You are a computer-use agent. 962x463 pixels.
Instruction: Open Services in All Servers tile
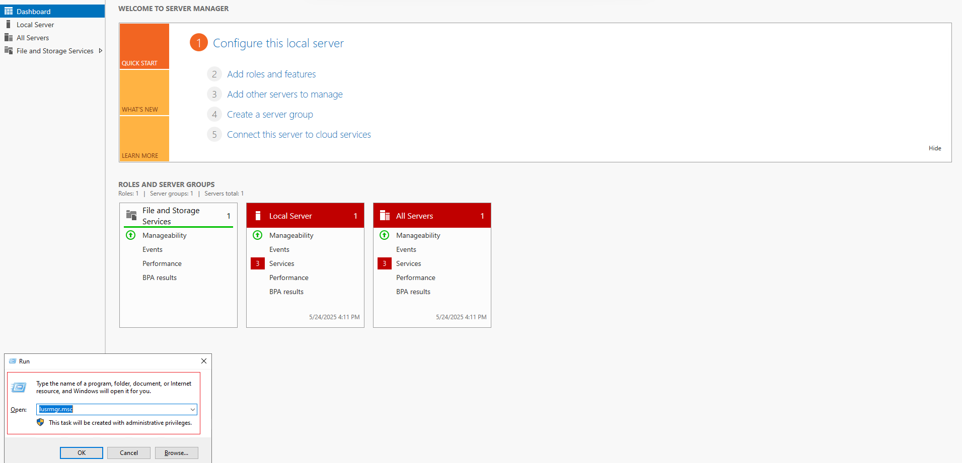click(x=409, y=263)
